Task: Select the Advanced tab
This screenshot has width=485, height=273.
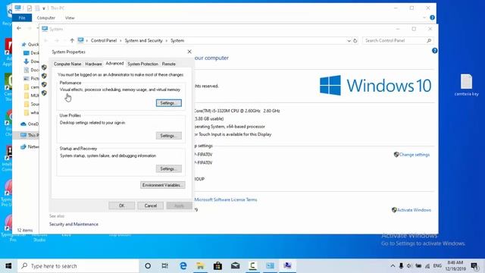Action: 114,63
